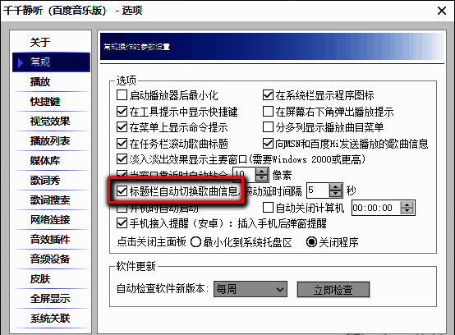The height and width of the screenshot is (335, 455).
Task: Open 视觉效果 settings
Action: pyautogui.click(x=51, y=122)
